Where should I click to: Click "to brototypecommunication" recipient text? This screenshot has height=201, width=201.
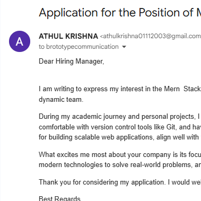click(78, 47)
